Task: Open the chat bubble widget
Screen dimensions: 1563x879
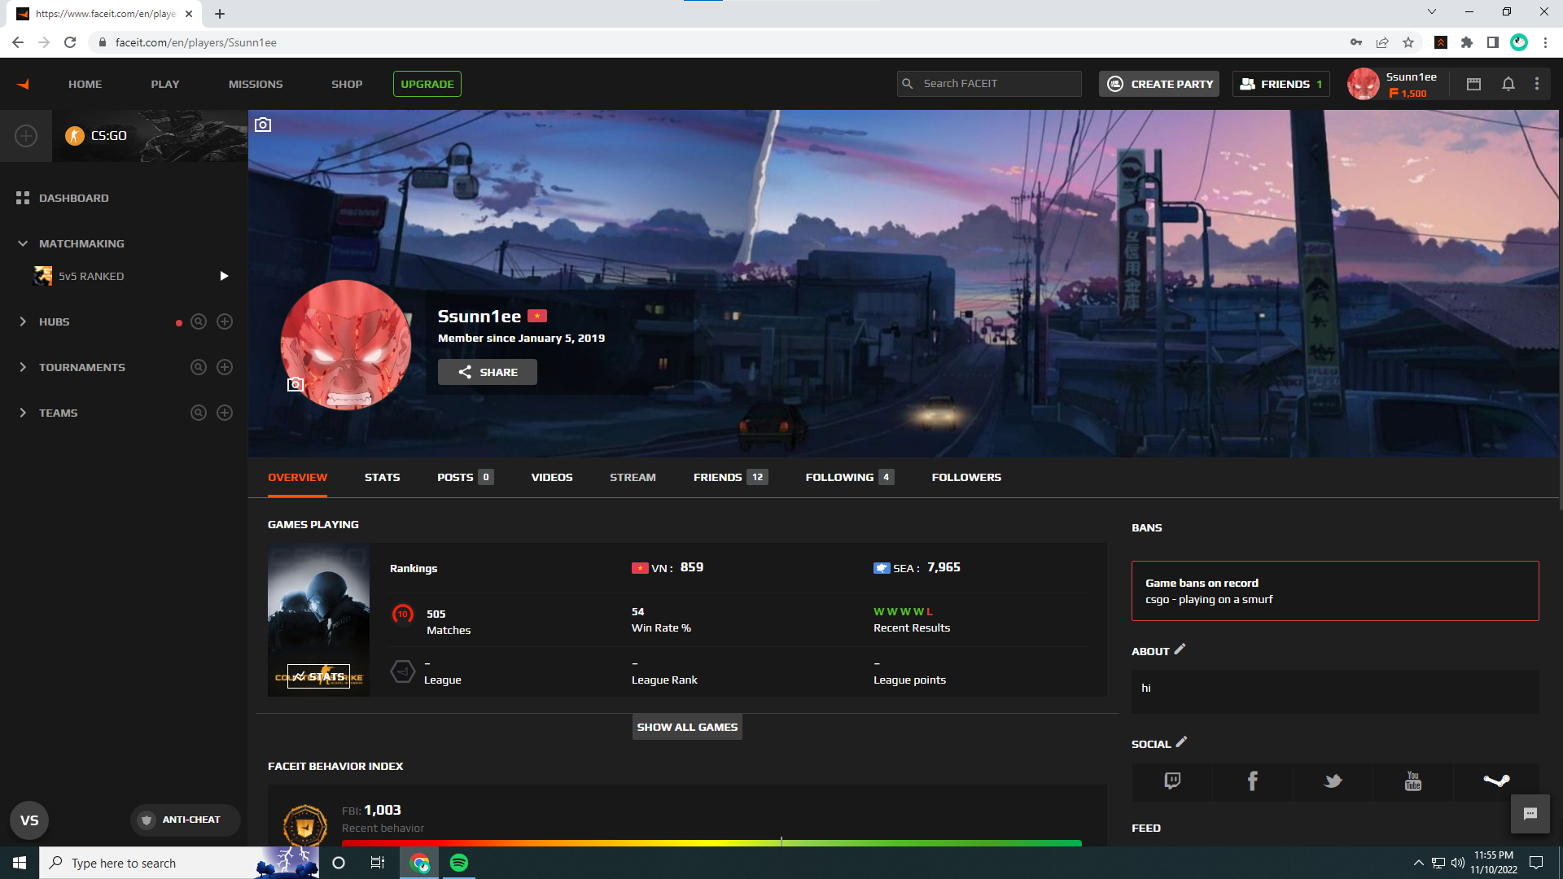Action: (x=1530, y=814)
